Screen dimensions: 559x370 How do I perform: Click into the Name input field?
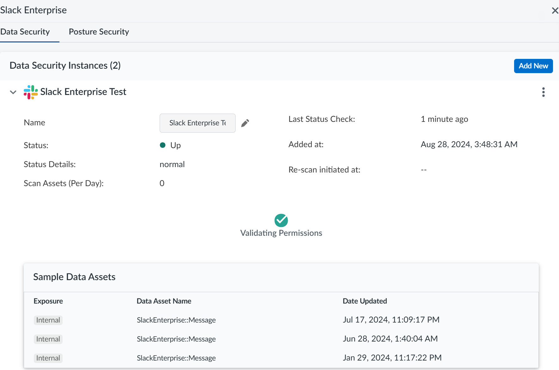click(x=197, y=123)
